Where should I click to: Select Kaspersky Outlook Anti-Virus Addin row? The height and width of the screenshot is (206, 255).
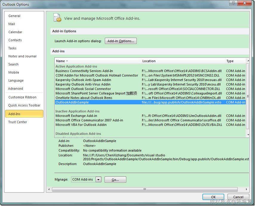[150, 84]
